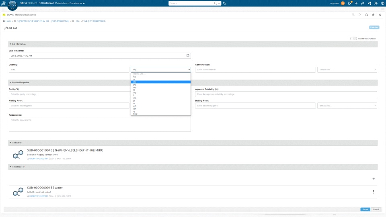Select kg from the unit list
The image size is (386, 217).
tap(161, 76)
